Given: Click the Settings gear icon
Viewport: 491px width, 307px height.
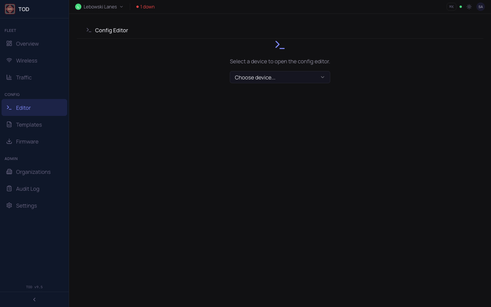Looking at the screenshot, I should [9, 206].
